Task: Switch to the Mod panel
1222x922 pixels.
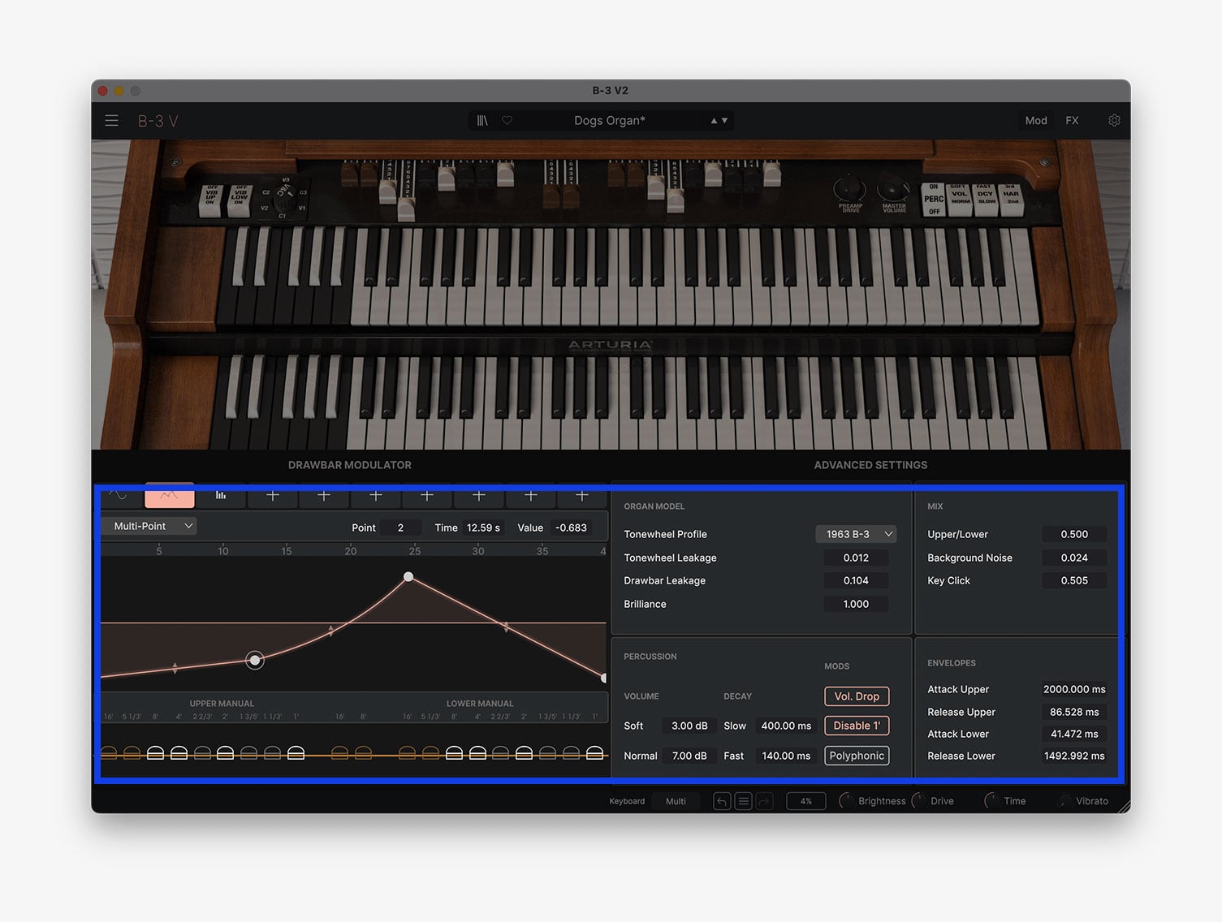Action: point(1036,121)
